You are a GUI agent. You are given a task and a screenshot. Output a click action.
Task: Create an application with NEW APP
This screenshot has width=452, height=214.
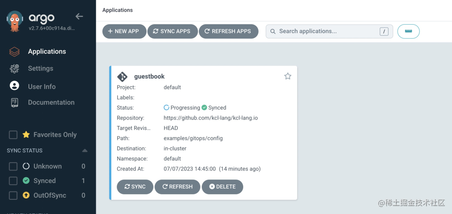click(x=124, y=31)
